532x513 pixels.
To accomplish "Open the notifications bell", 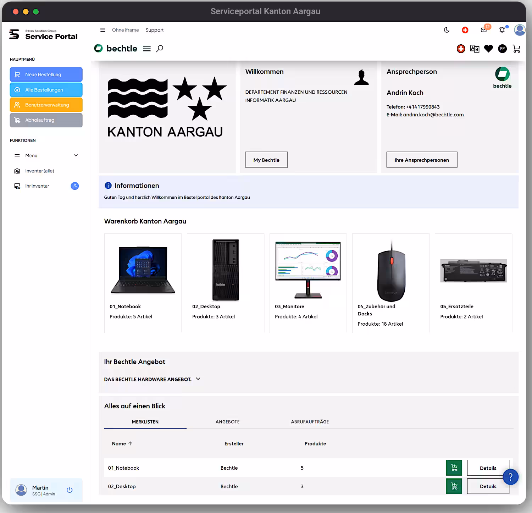I will (x=502, y=30).
